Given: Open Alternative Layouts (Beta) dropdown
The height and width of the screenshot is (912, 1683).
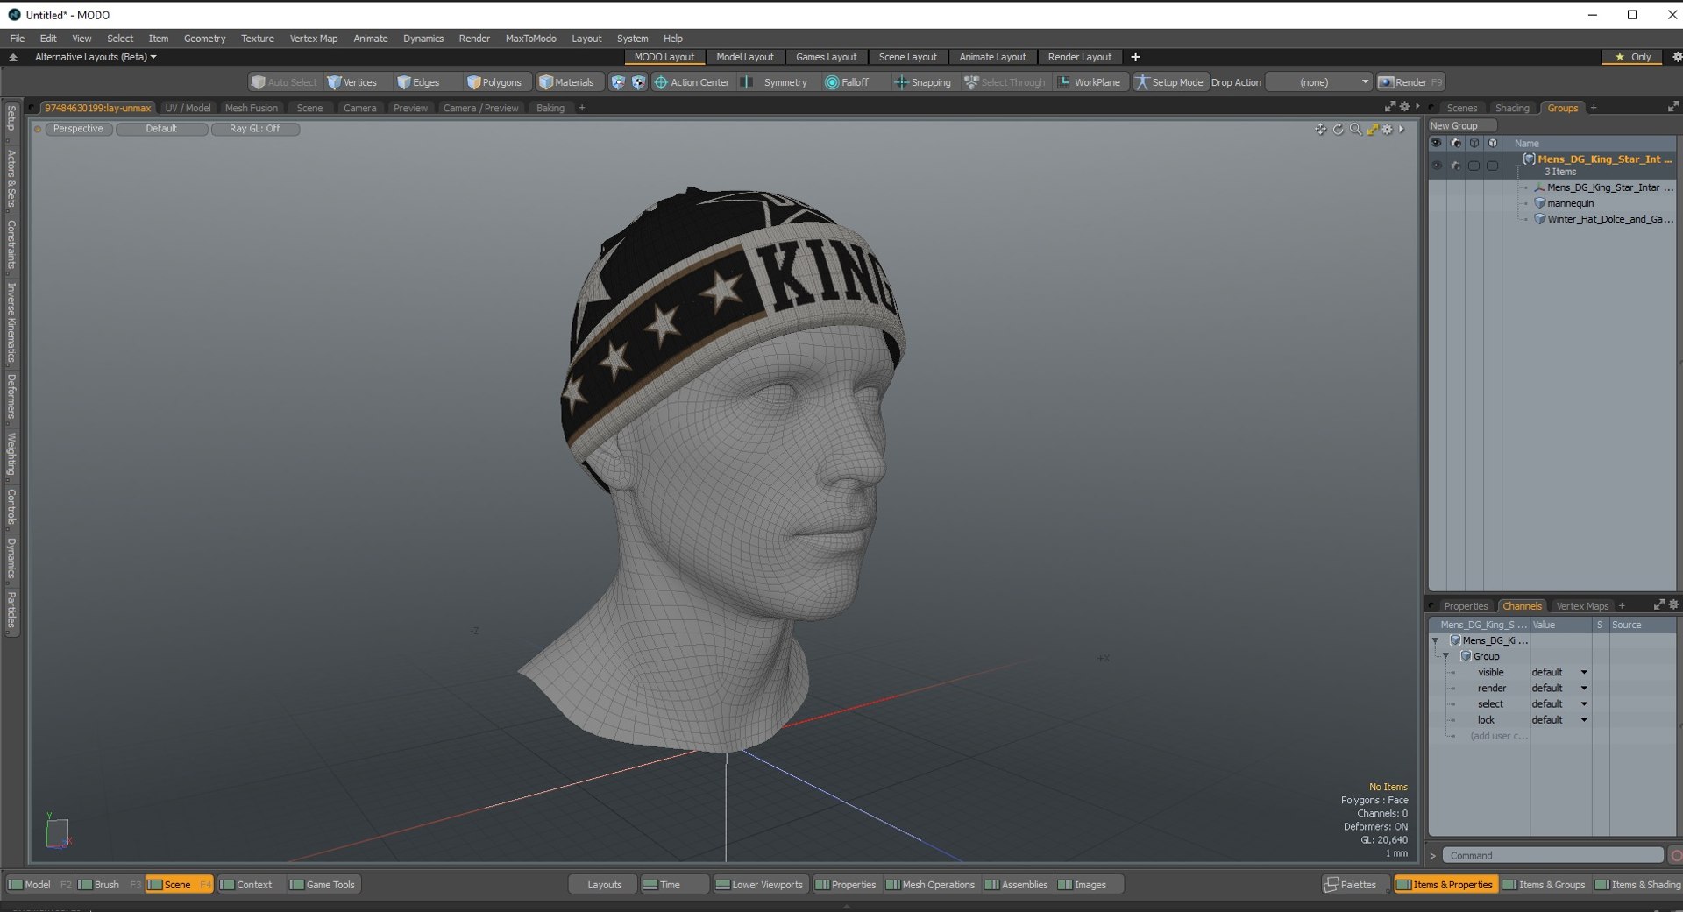Looking at the screenshot, I should coord(96,57).
